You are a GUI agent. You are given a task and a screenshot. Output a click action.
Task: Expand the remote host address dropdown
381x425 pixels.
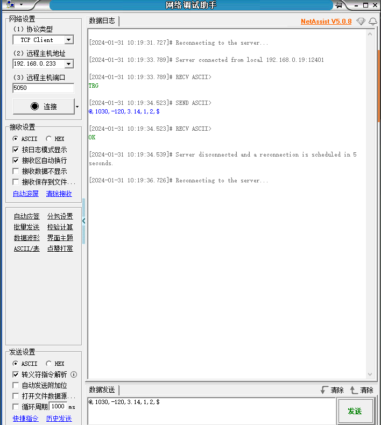(x=68, y=63)
